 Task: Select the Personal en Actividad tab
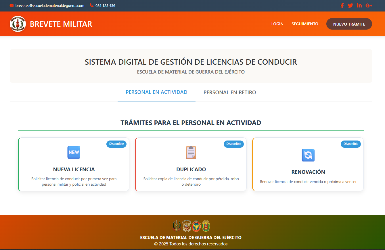click(156, 92)
